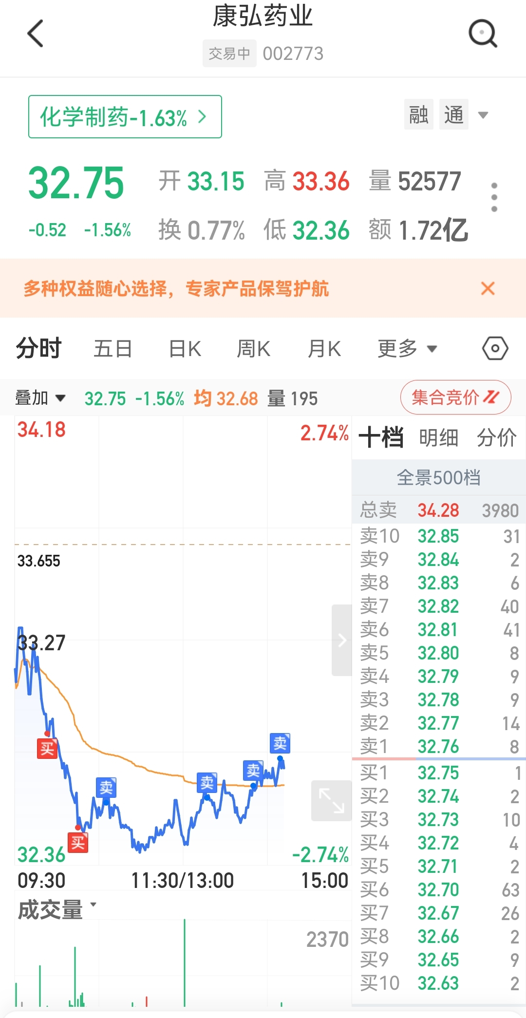Switch to the 分时 chart tab

point(38,349)
